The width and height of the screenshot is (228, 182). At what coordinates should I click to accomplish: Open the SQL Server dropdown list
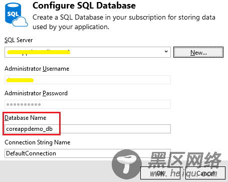[x=88, y=52]
